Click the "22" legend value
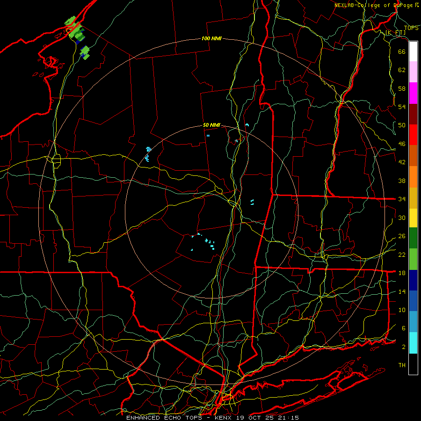Screen dimensions: 421x421 click(x=402, y=254)
